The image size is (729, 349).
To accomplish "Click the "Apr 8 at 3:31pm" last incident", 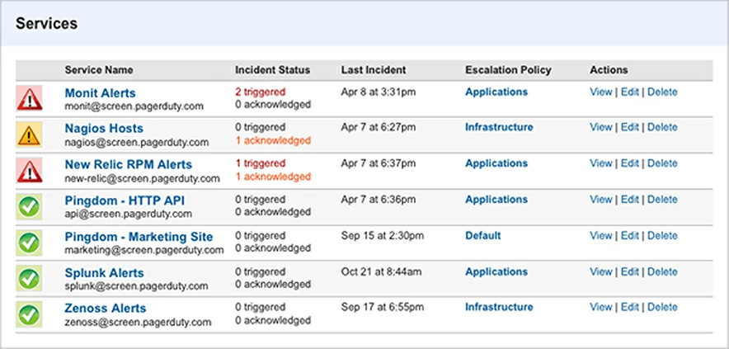I will pyautogui.click(x=379, y=92).
